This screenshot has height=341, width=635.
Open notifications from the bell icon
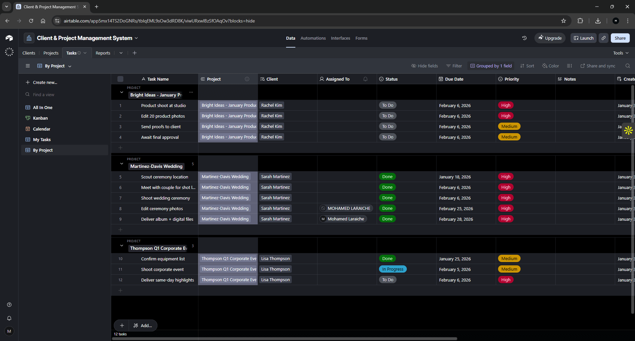(9, 318)
